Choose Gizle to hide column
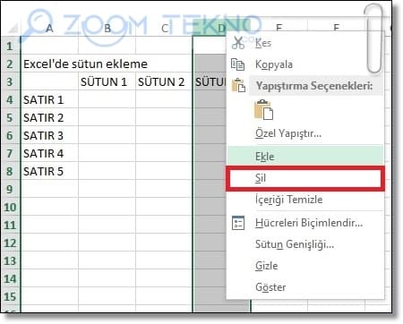This screenshot has width=403, height=324. [305, 266]
